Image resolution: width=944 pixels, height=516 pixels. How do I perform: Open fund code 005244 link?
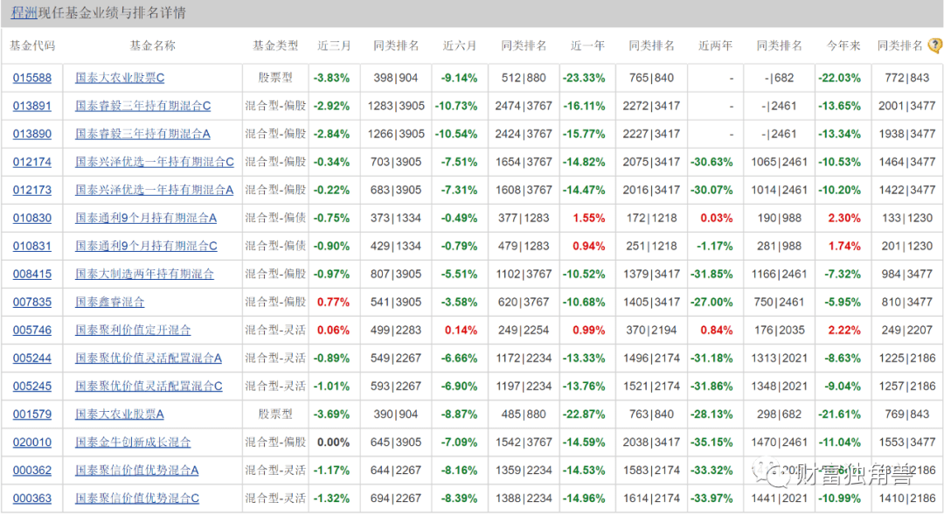tap(32, 359)
